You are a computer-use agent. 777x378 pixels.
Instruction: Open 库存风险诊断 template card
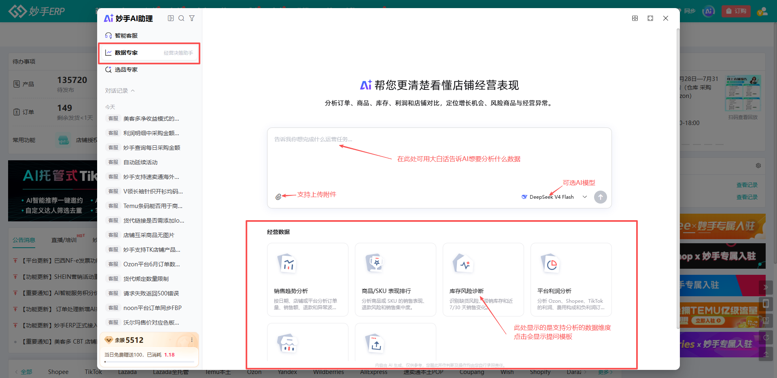point(483,279)
